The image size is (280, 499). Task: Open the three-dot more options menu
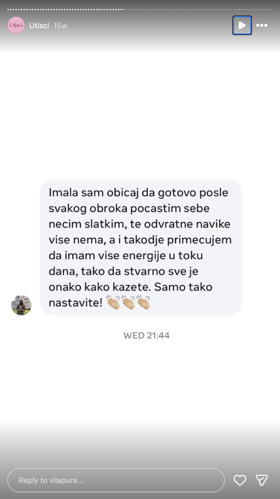(262, 25)
